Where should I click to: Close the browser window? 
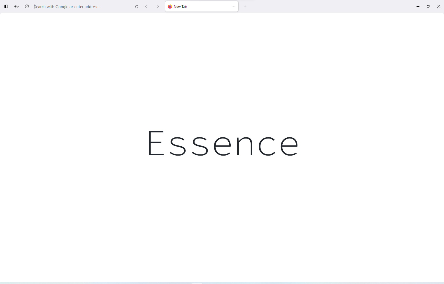click(439, 6)
